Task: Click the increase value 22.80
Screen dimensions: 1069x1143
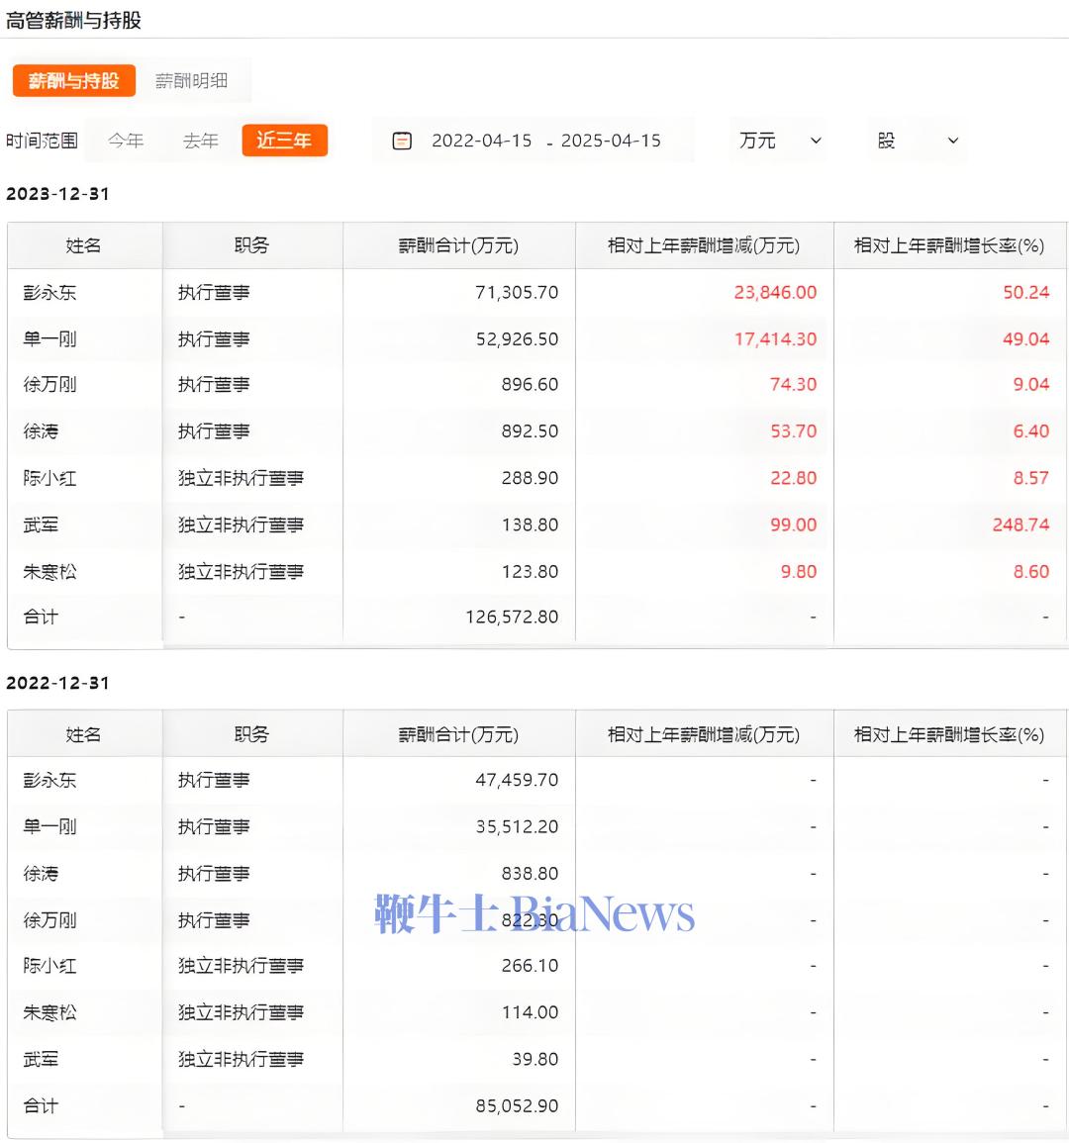Action: tap(794, 478)
